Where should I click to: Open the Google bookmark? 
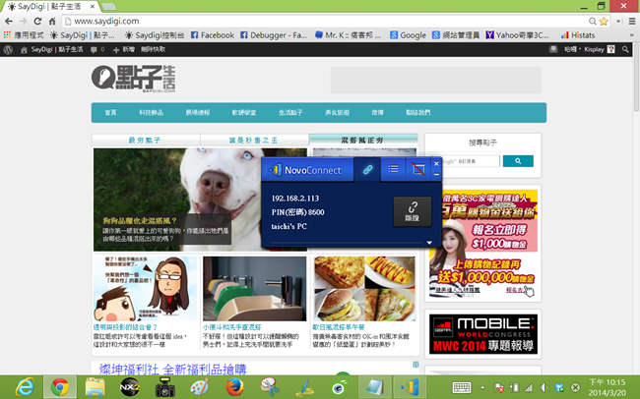tap(408, 35)
